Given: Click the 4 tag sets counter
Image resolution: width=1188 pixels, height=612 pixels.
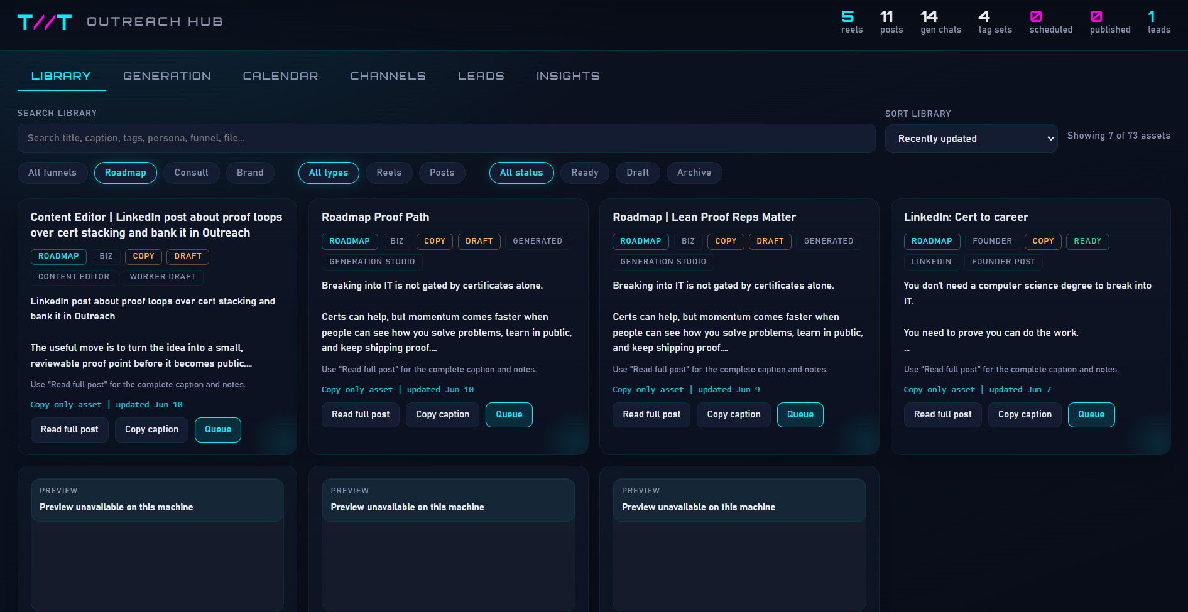Looking at the screenshot, I should click(995, 22).
